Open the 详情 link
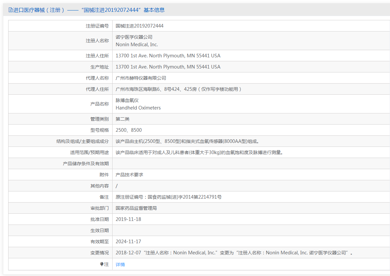This screenshot has height=276, width=390. click(120, 265)
